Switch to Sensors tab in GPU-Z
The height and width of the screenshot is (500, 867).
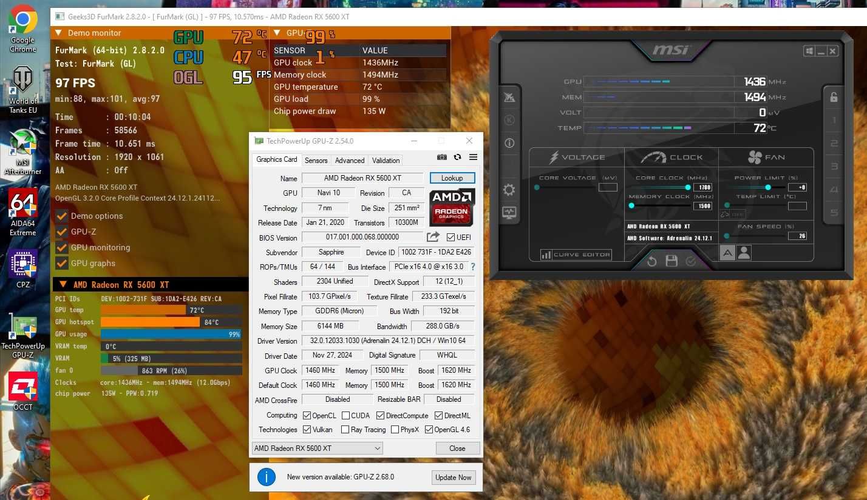(x=316, y=161)
